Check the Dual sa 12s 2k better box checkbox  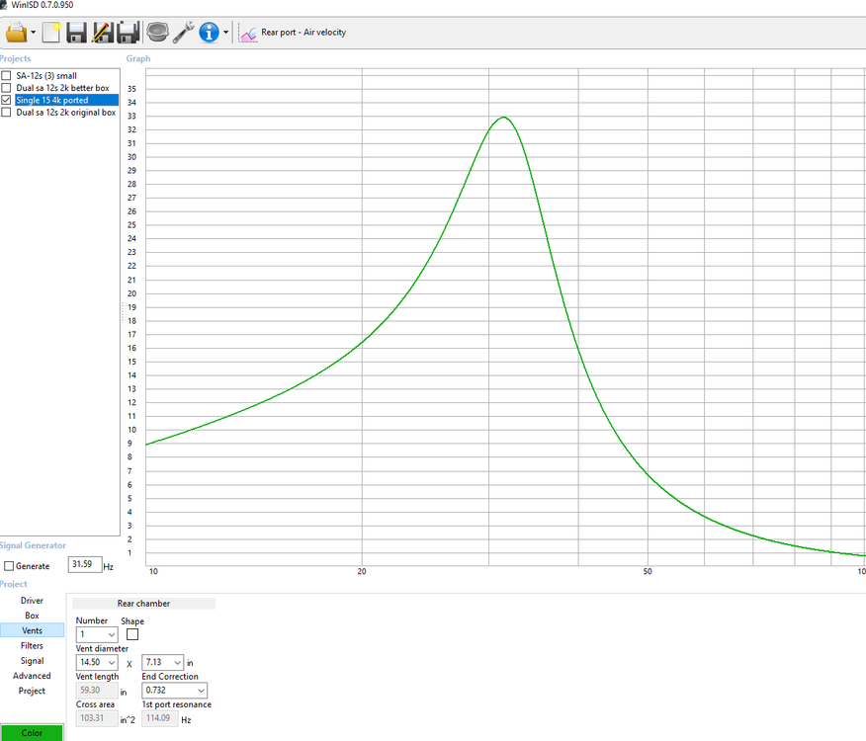(x=6, y=88)
